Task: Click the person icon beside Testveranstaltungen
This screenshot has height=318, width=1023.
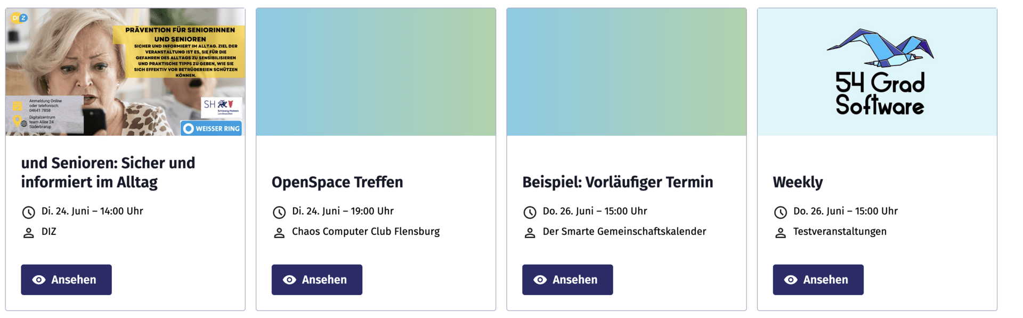Action: (780, 233)
